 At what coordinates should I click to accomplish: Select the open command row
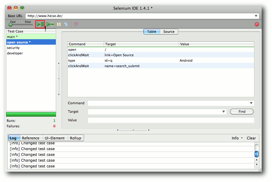coord(161,50)
